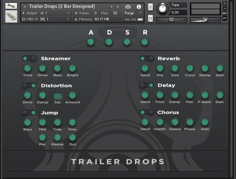Click the Reverb Pre knob
The image size is (236, 179).
pos(160,69)
